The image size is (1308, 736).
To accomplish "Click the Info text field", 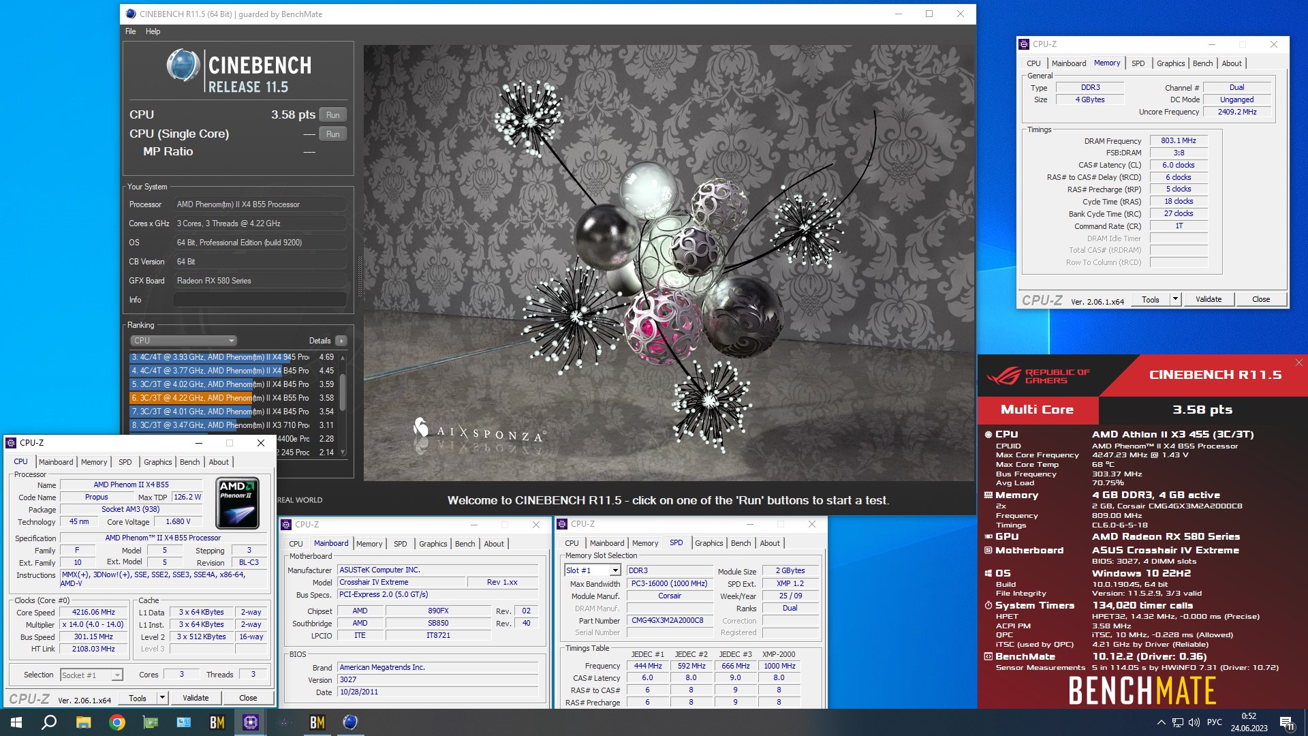I will (x=260, y=300).
